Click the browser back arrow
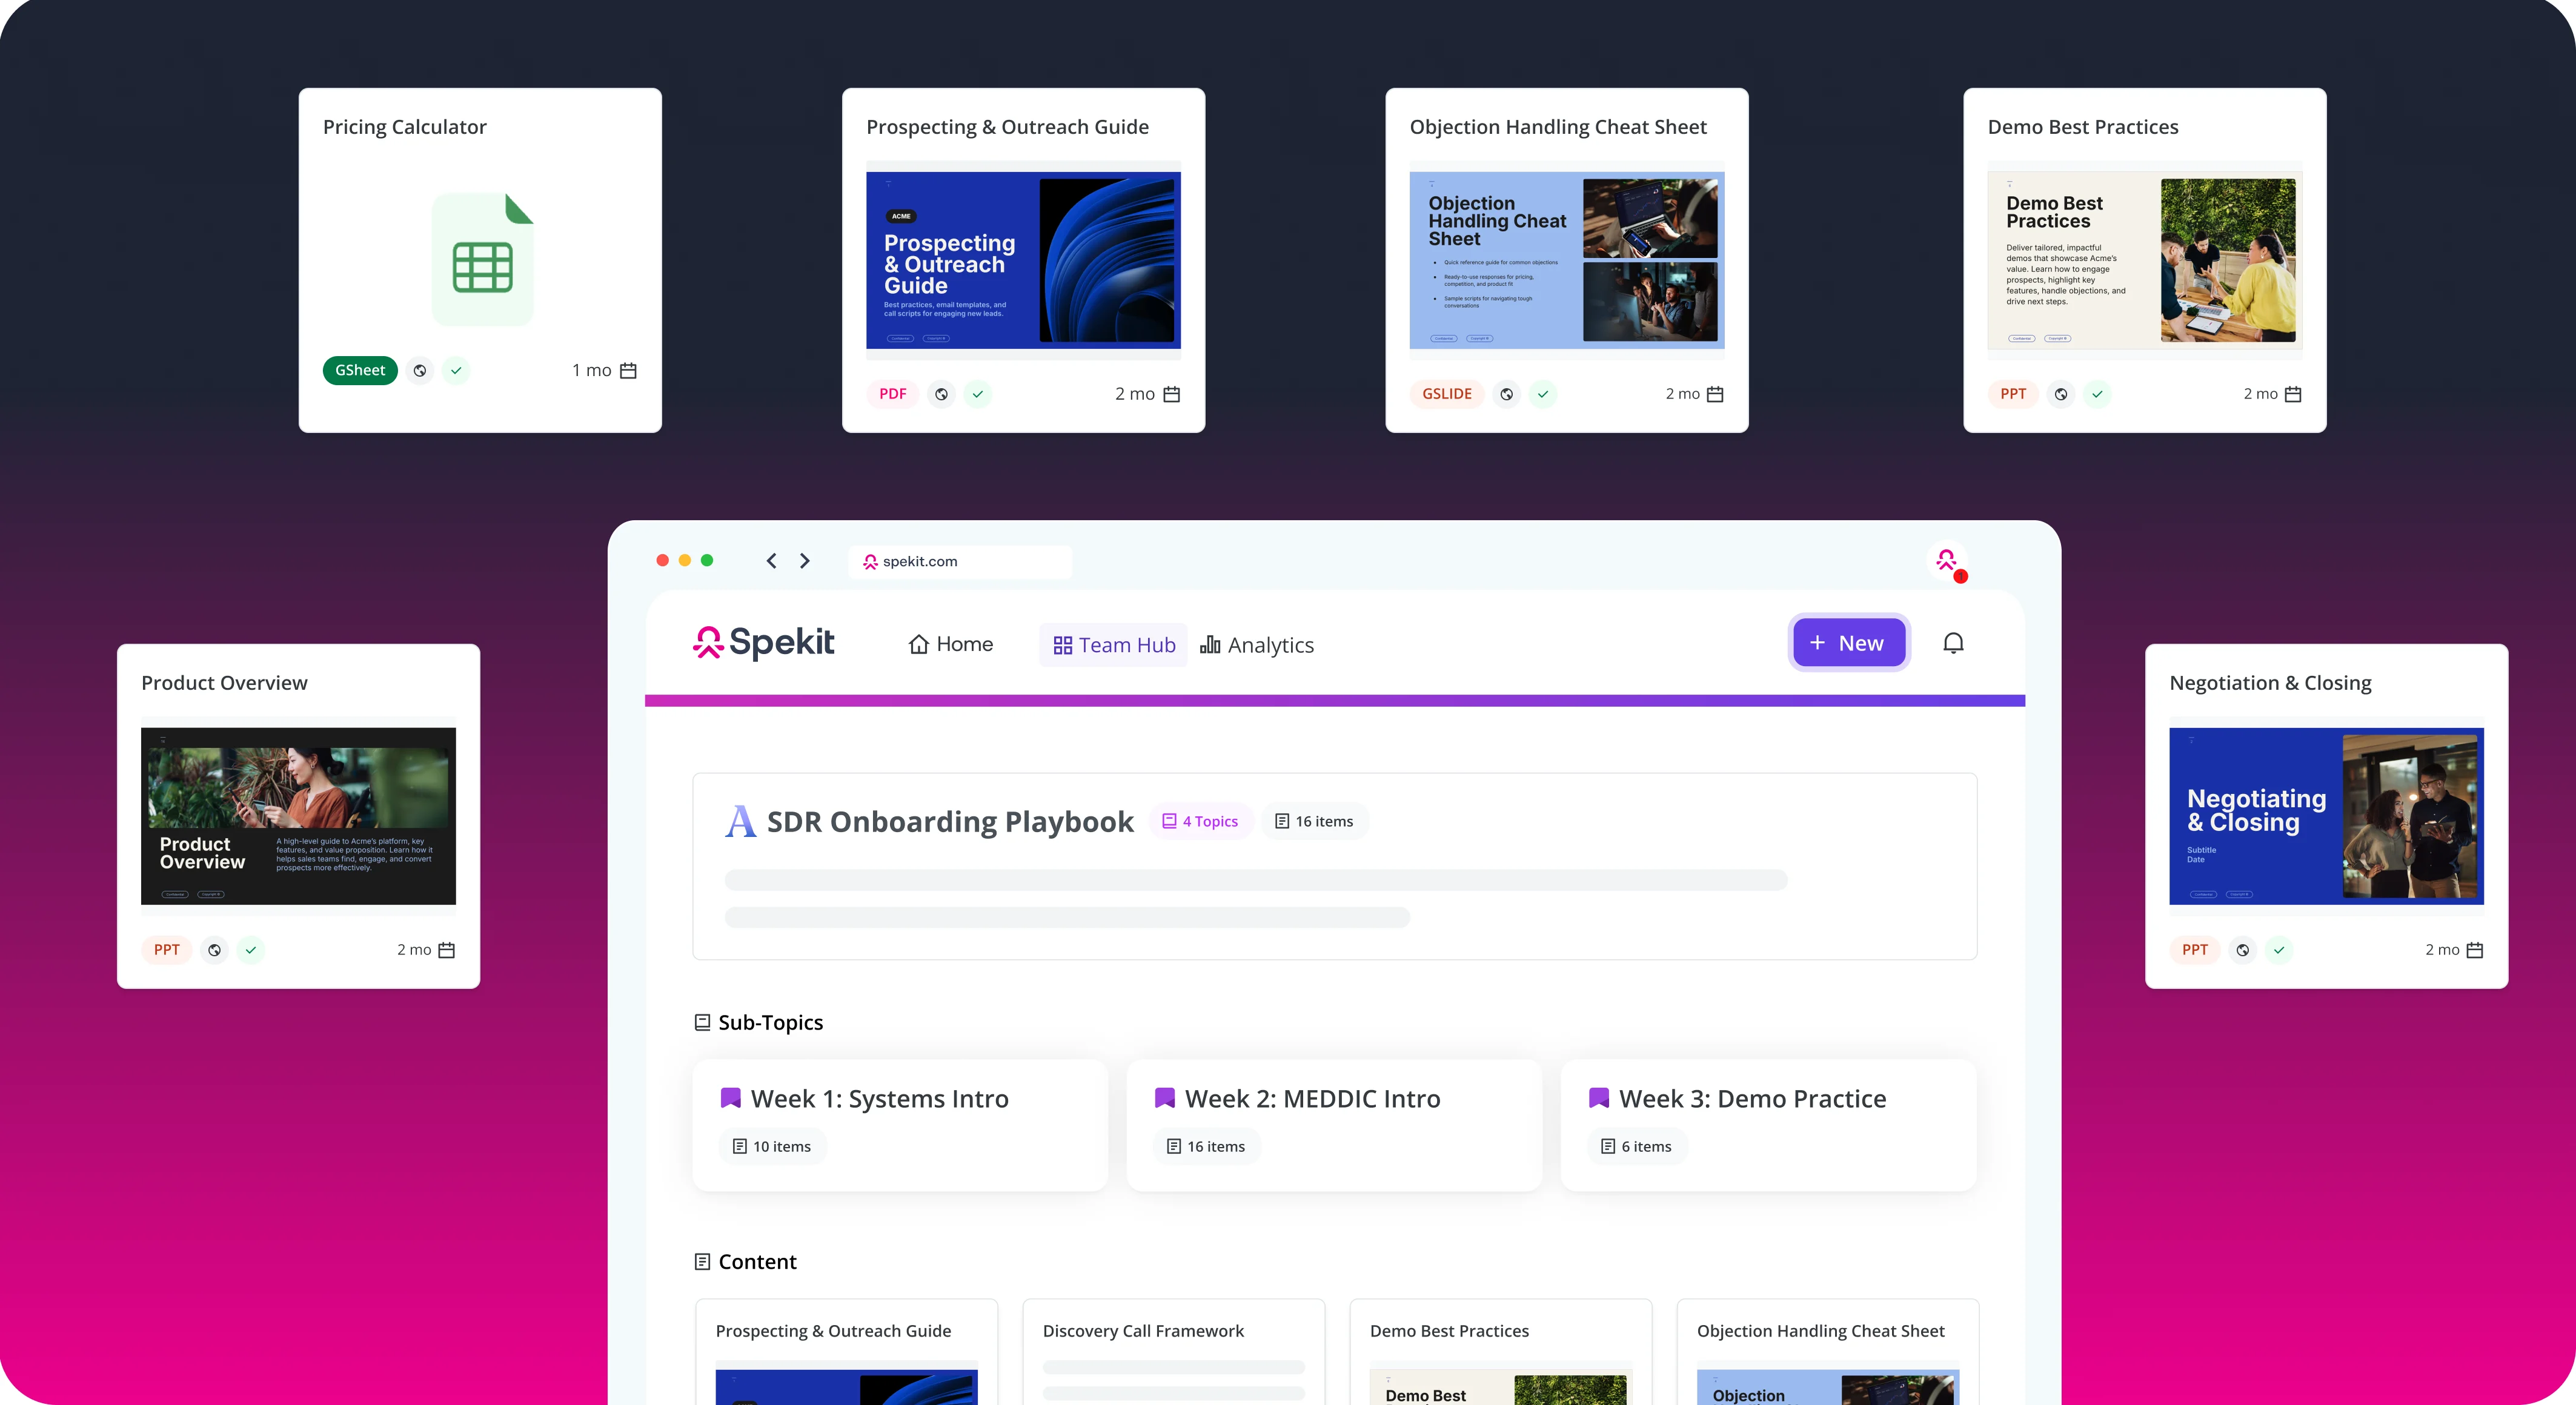The width and height of the screenshot is (2576, 1405). point(771,561)
